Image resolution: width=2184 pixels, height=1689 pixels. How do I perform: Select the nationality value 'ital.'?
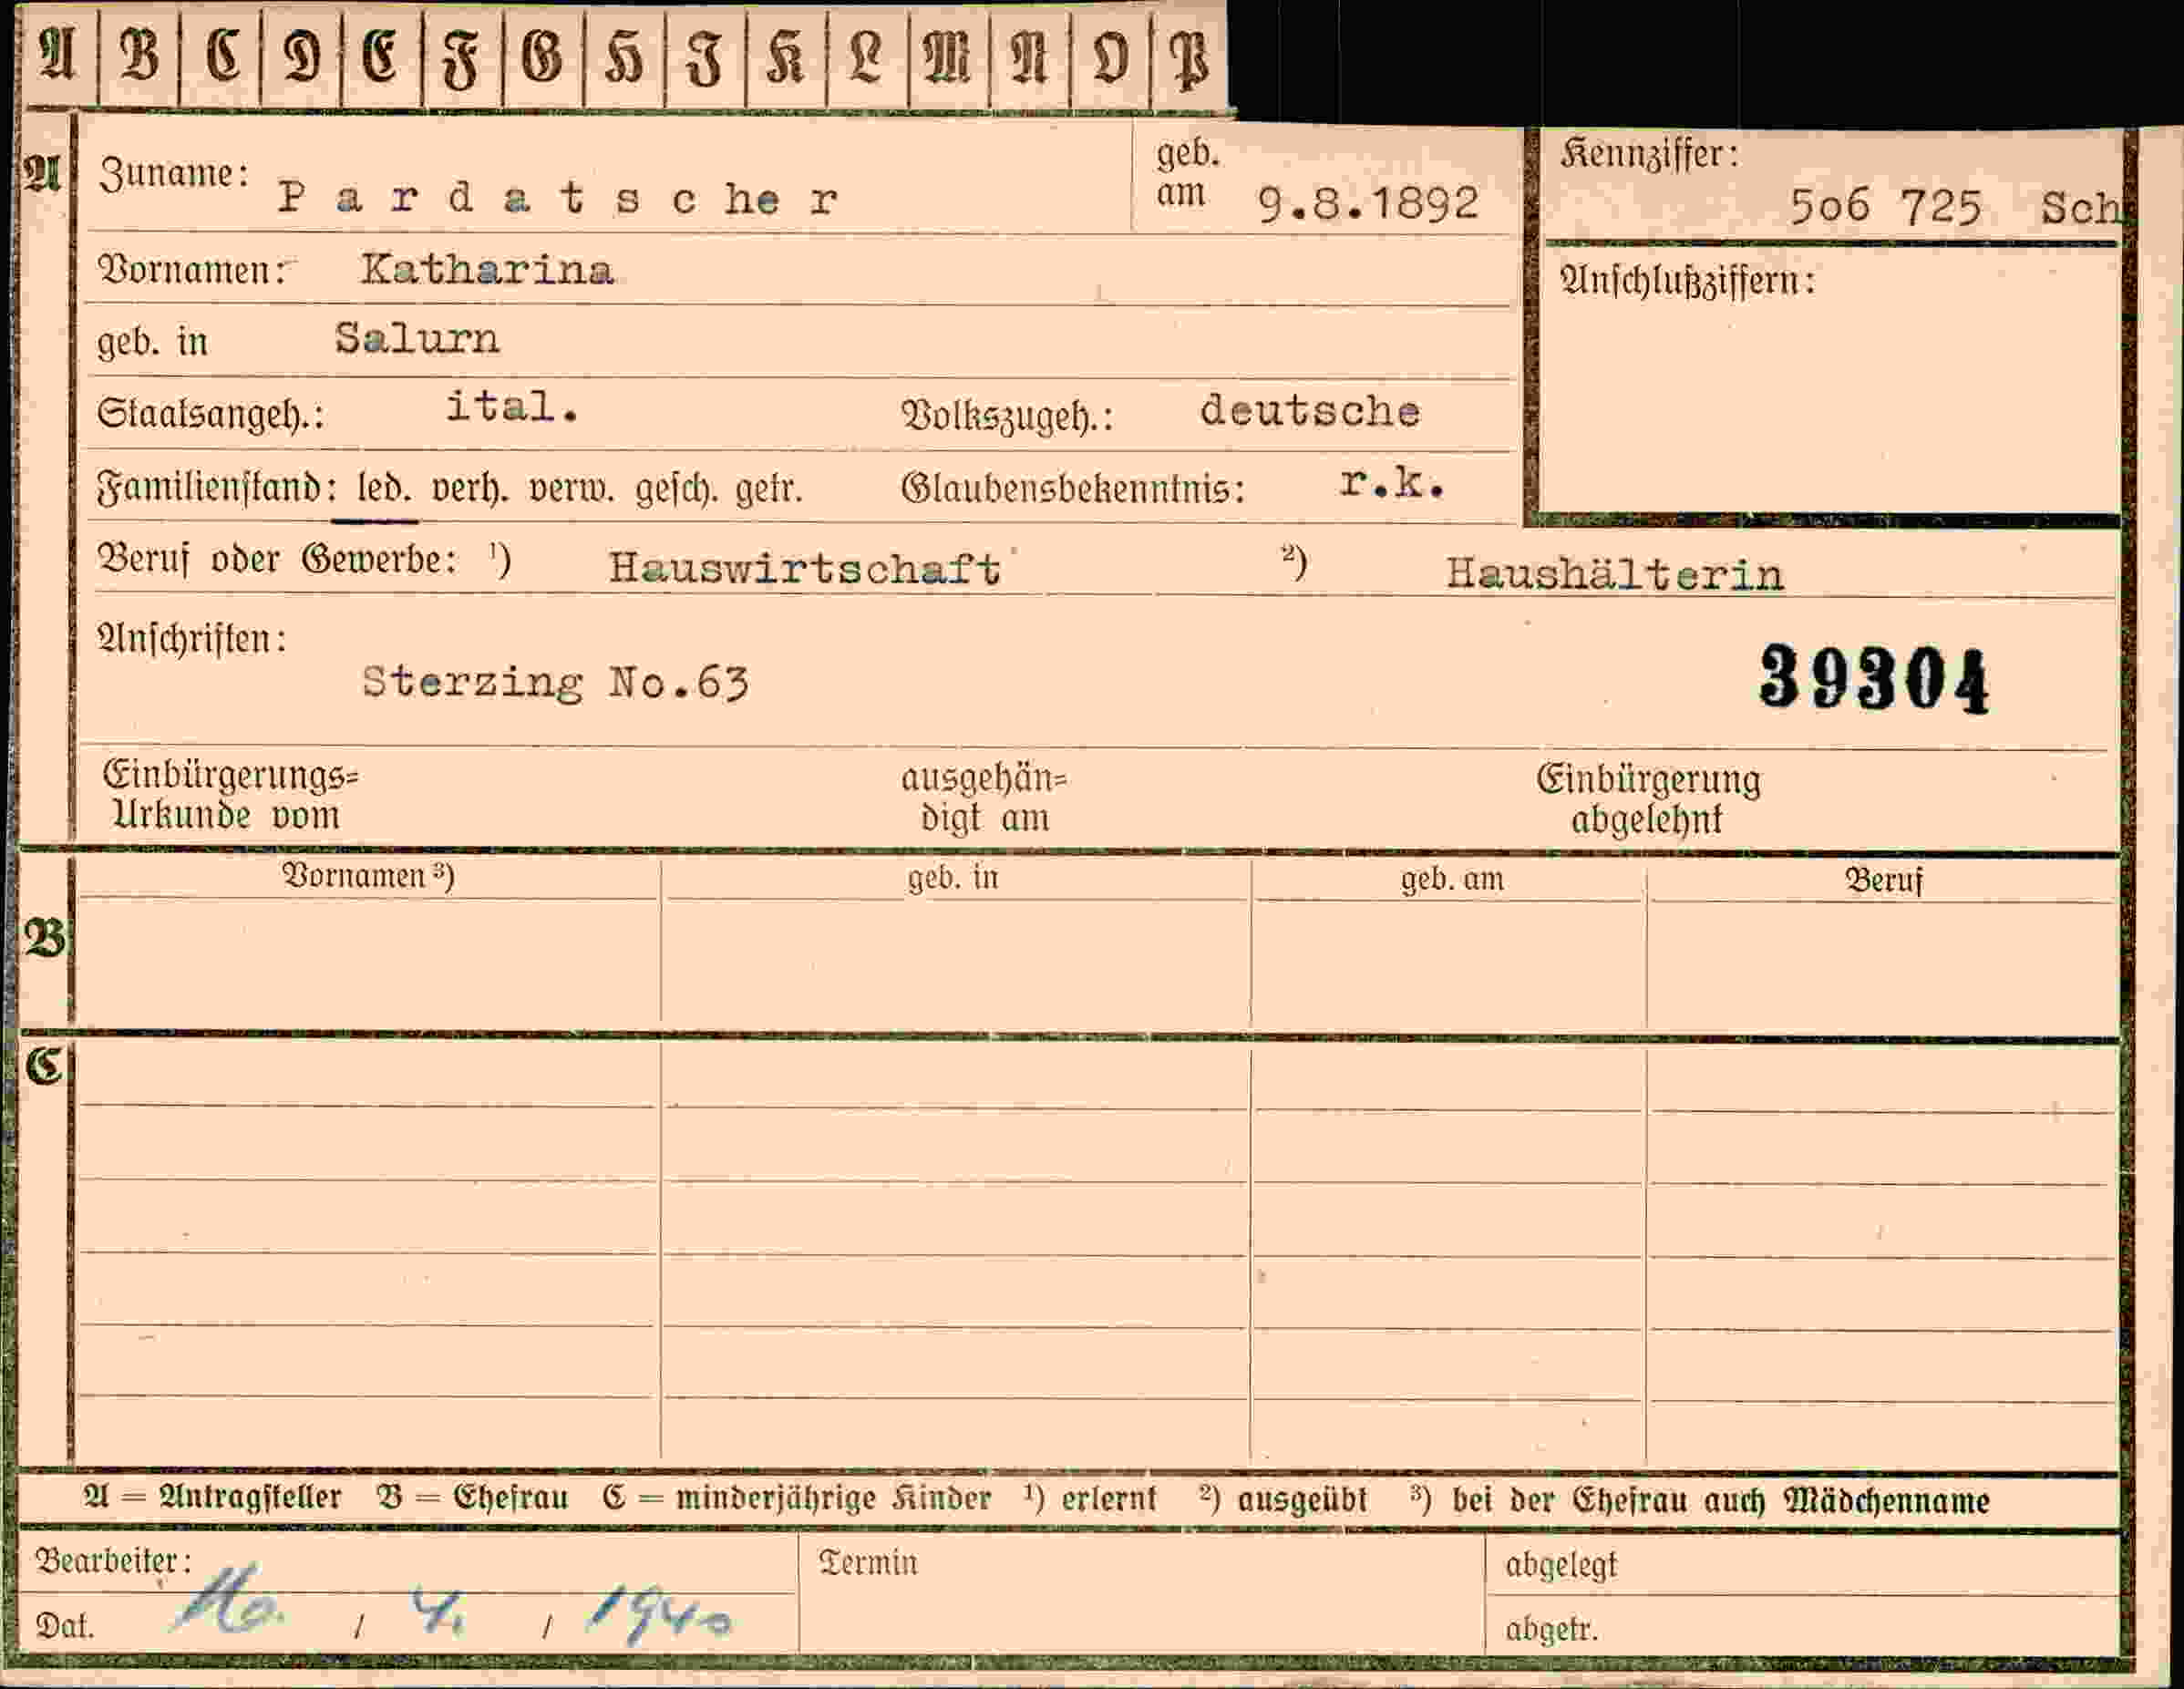[512, 407]
